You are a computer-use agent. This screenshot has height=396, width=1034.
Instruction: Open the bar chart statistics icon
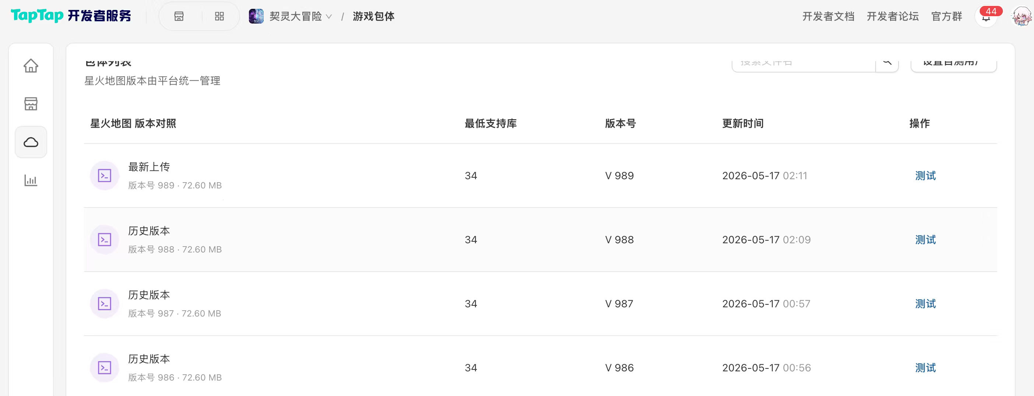31,180
